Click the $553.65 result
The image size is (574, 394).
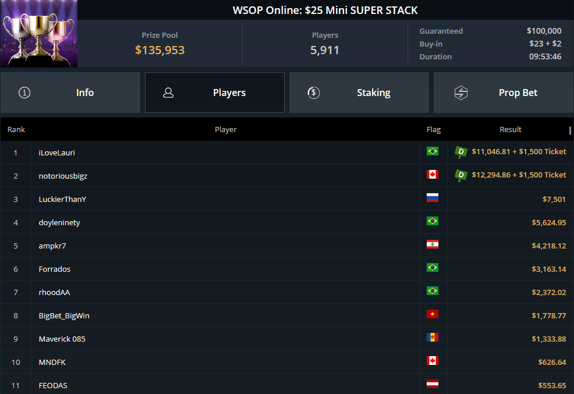tap(552, 386)
